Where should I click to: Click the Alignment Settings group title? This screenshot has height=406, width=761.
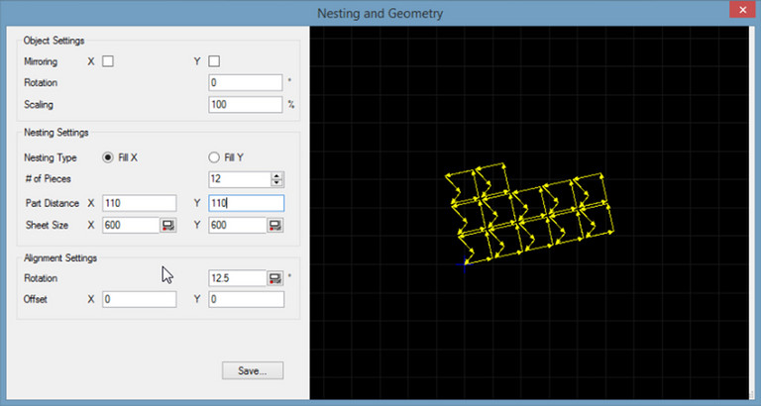[x=60, y=258]
